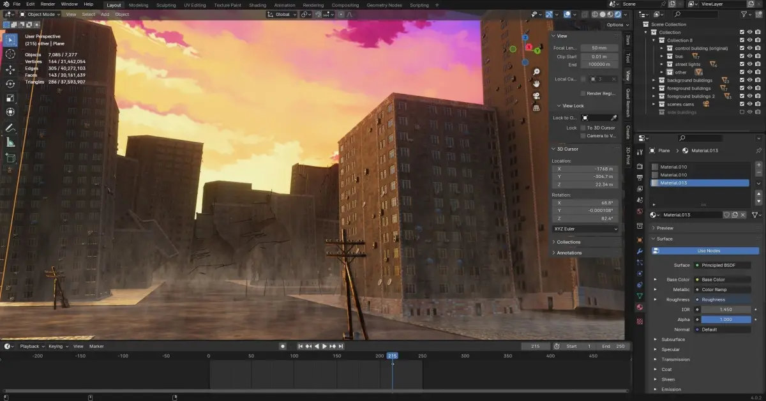Viewport: 766px width, 401px height.
Task: Switch to the Sculpting workspace tab
Action: pyautogui.click(x=166, y=5)
